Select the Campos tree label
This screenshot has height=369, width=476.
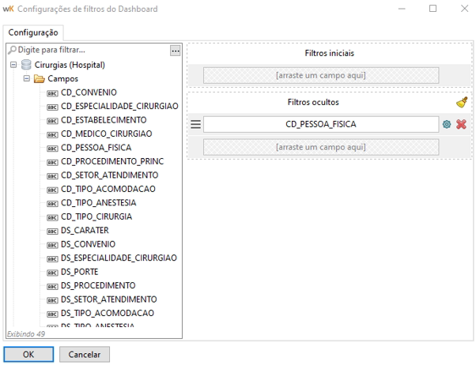point(62,79)
